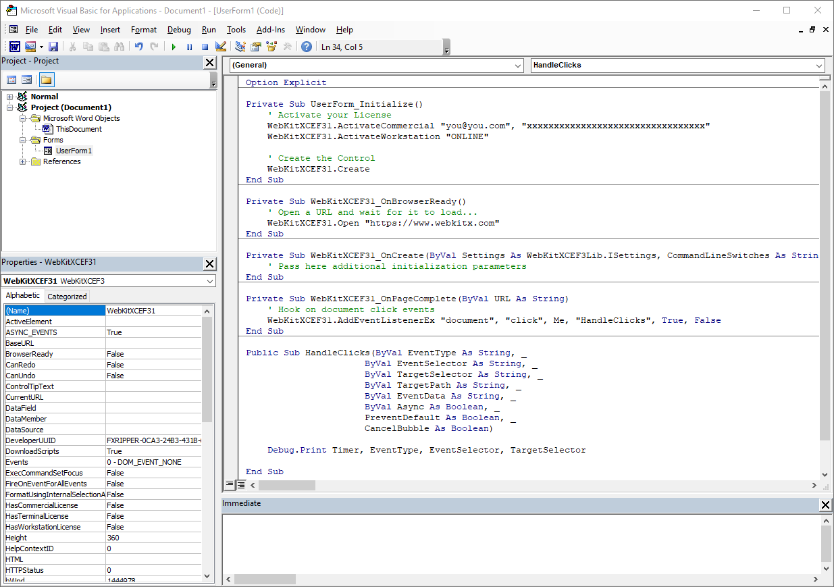Open the Tools menu

[x=236, y=30]
